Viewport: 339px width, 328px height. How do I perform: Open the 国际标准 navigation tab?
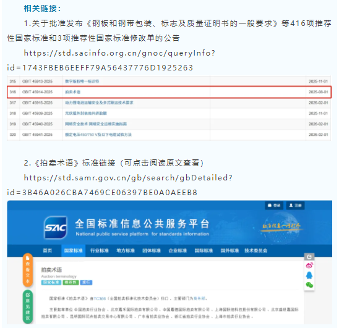coord(204,251)
